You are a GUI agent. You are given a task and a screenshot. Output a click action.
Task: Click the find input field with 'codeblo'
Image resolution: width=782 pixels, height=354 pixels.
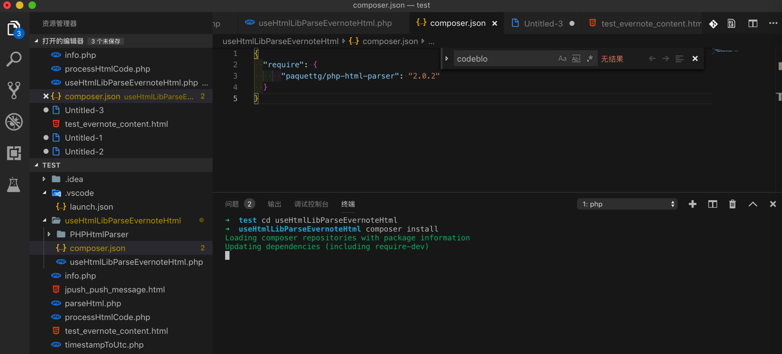(503, 59)
